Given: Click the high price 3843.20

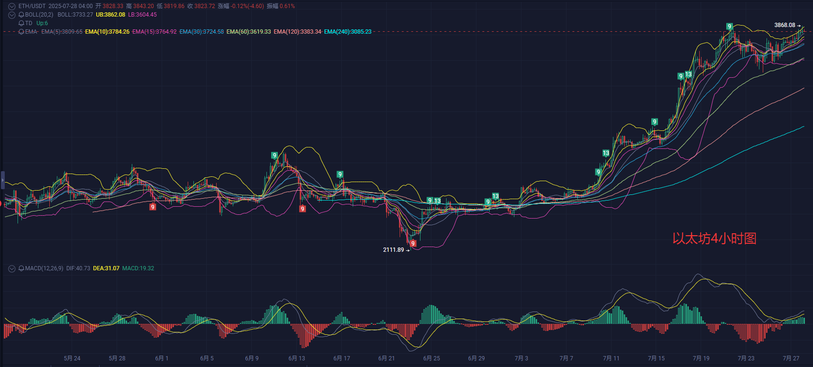Looking at the screenshot, I should [144, 6].
